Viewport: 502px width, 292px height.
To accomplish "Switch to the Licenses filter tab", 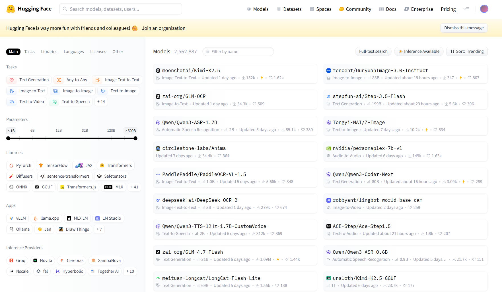I will coord(98,52).
